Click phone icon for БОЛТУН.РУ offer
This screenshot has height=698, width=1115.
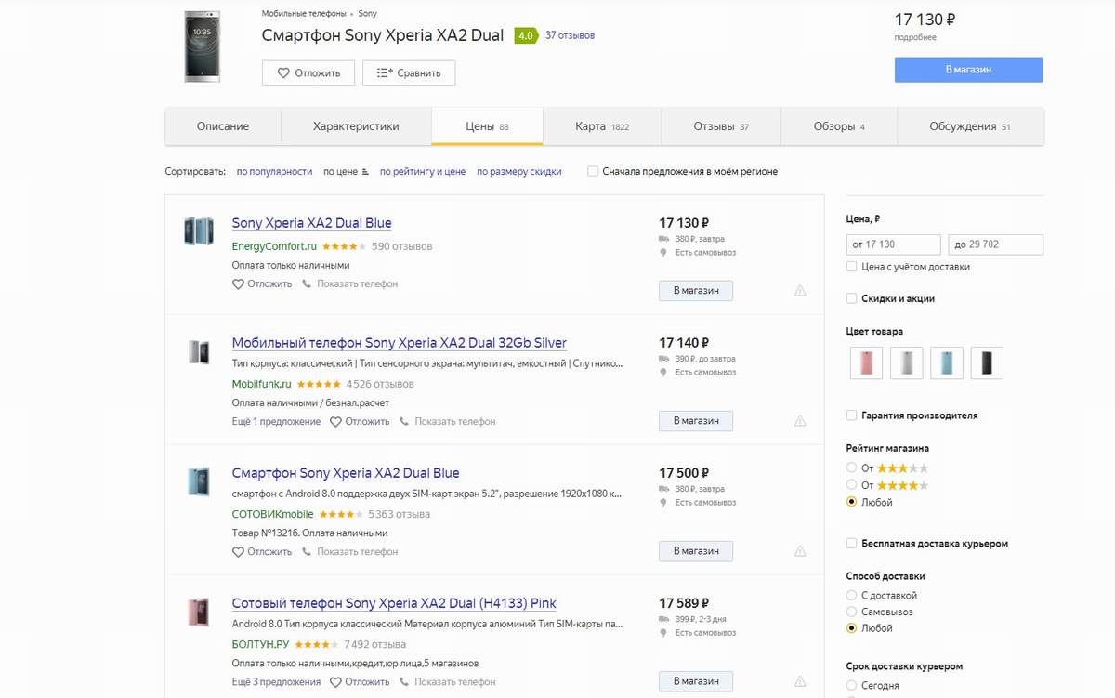[x=406, y=682]
